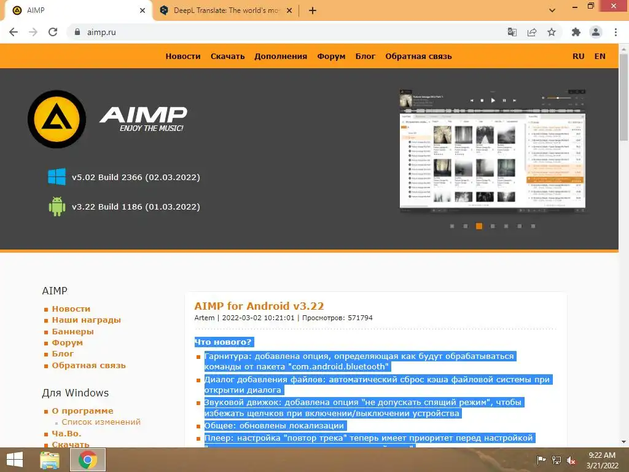
Task: Open sidebar link Наши награды
Action: [86, 320]
